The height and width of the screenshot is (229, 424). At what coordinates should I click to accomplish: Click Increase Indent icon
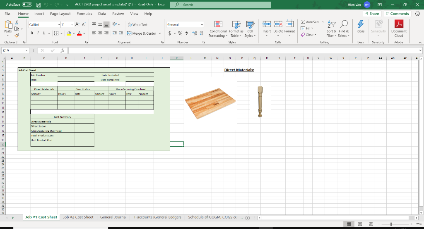click(x=120, y=33)
